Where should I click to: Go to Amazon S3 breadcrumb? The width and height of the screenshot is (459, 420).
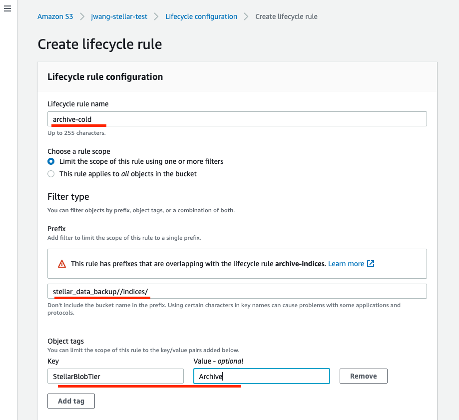(x=55, y=16)
